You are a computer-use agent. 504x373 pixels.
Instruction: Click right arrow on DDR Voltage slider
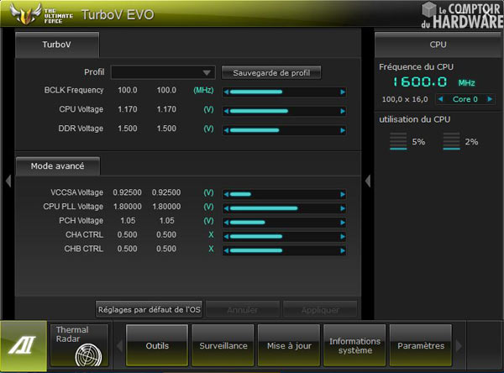tap(343, 129)
